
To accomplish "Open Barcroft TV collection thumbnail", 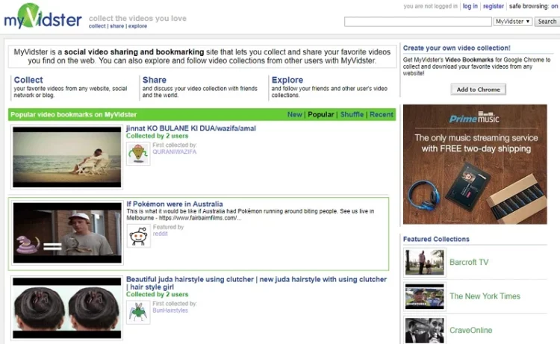I will tap(425, 262).
